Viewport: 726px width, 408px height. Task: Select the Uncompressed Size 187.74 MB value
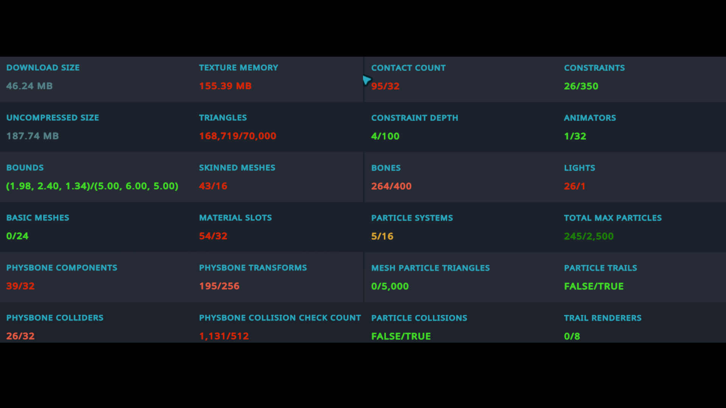click(x=33, y=136)
